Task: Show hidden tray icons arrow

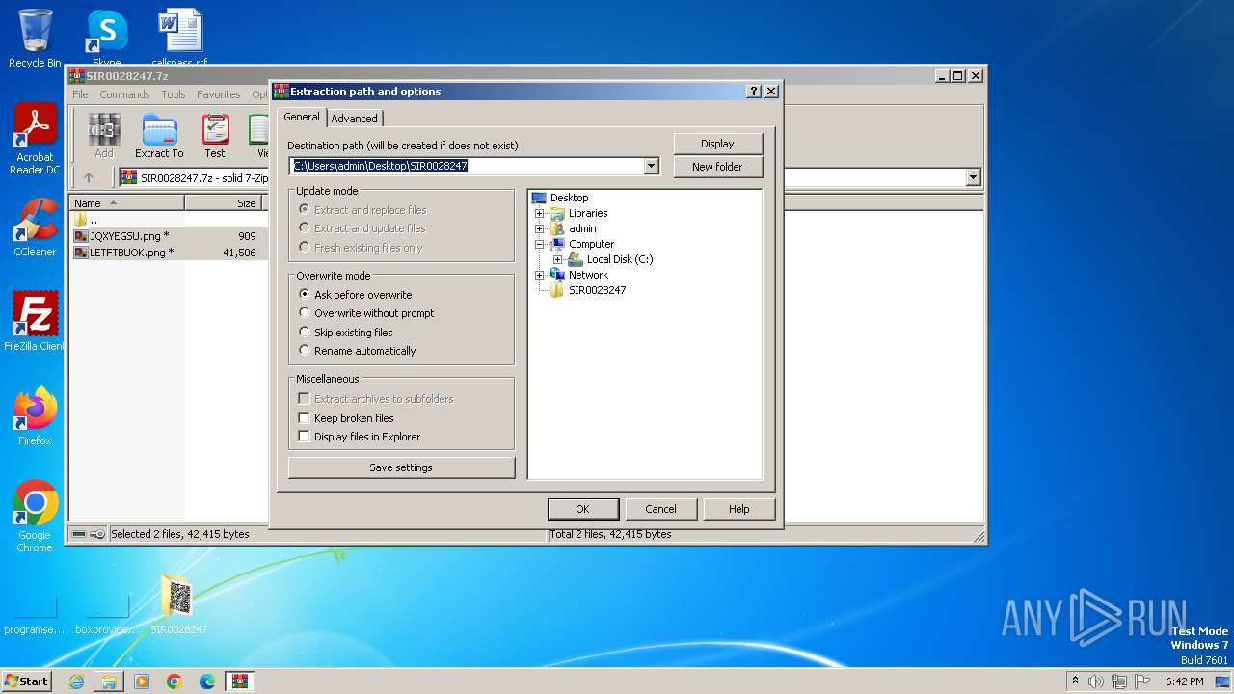Action: [x=1075, y=681]
